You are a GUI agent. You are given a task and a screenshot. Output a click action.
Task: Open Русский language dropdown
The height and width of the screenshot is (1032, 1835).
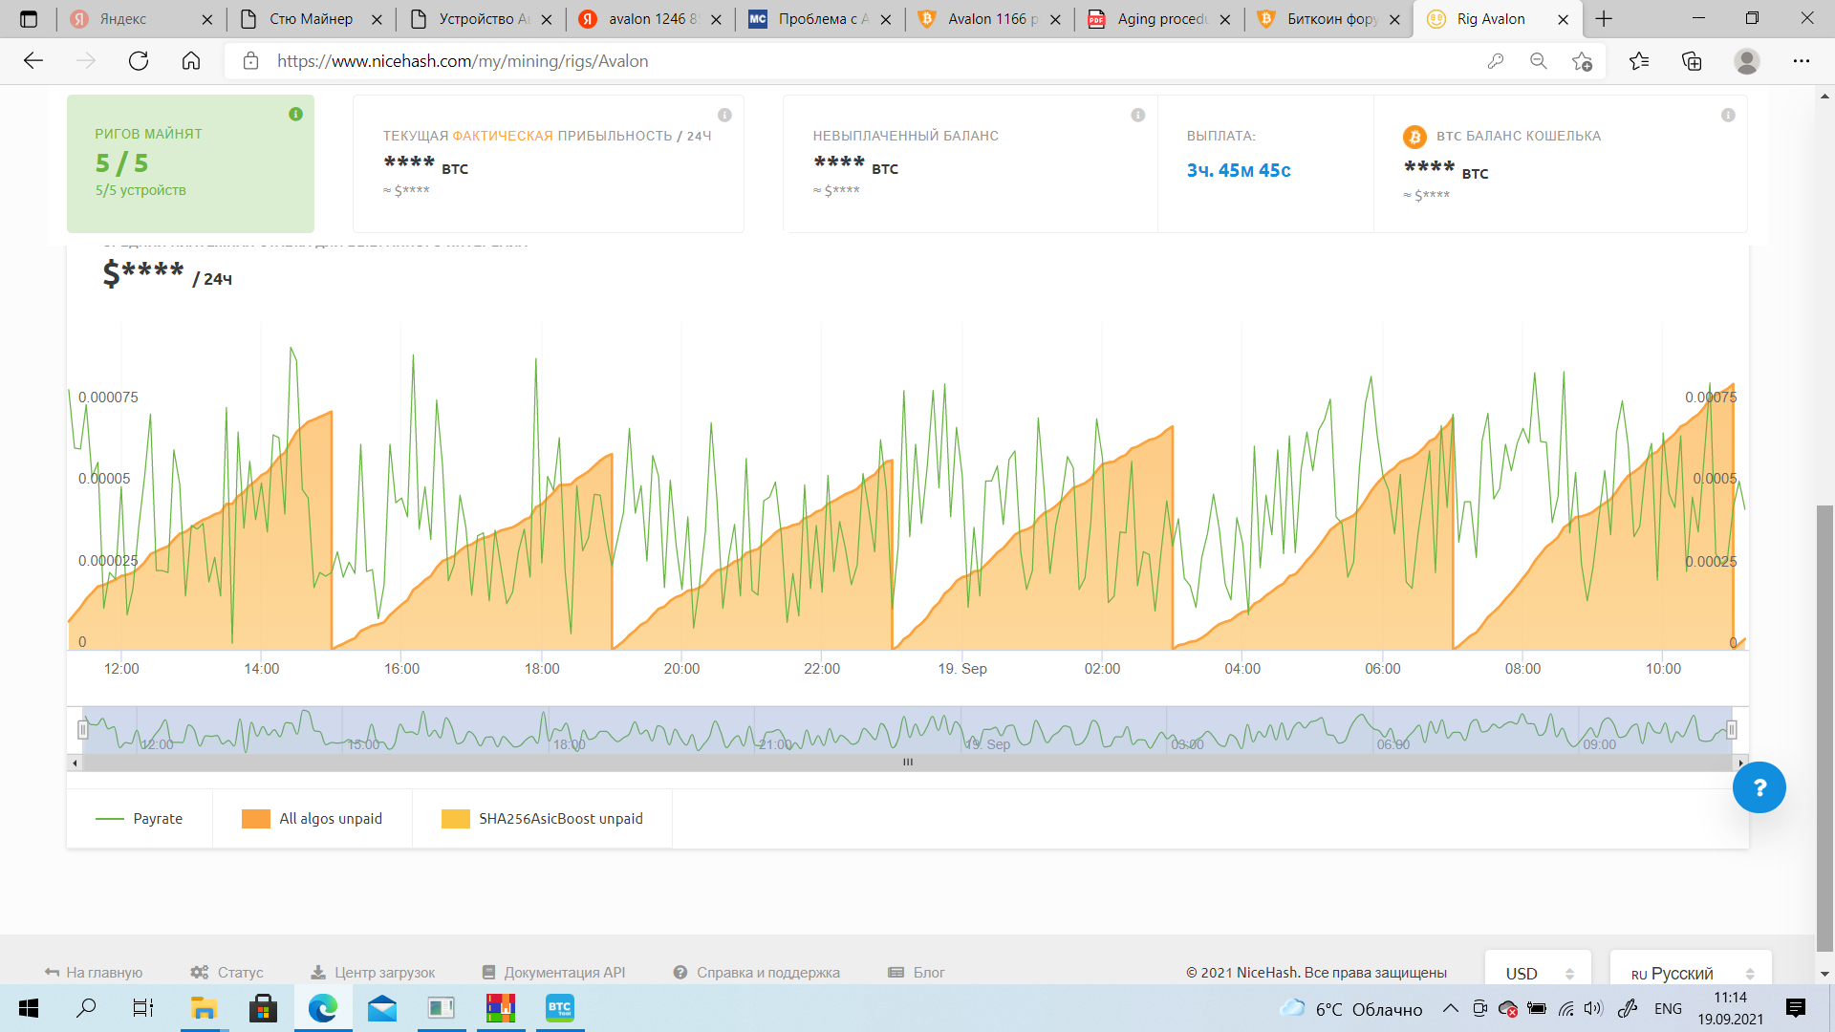point(1691,973)
